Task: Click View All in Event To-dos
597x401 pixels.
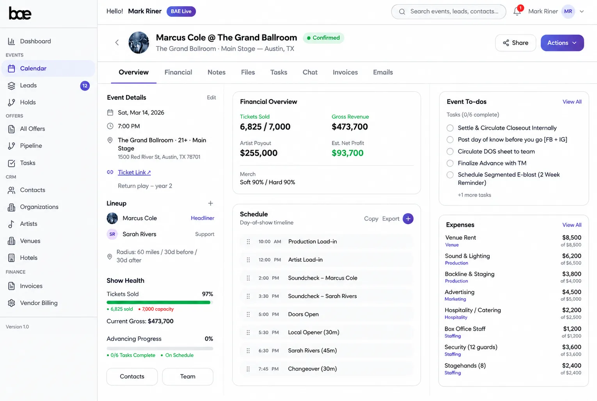Action: pyautogui.click(x=572, y=102)
